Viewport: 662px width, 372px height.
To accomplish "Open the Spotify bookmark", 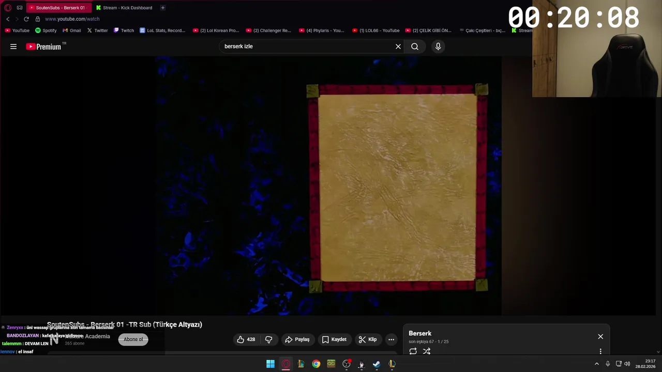I will tap(46, 30).
